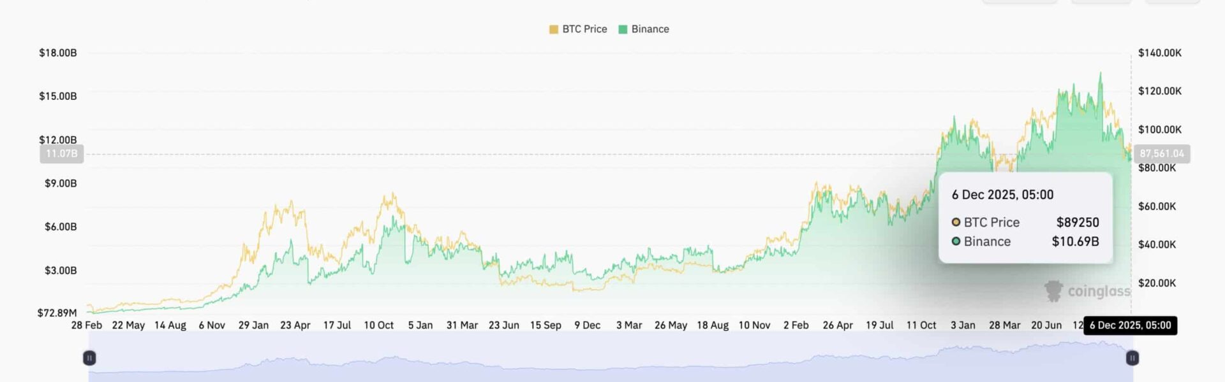Click the 11.07B crosshair value label
The width and height of the screenshot is (1225, 382).
61,153
